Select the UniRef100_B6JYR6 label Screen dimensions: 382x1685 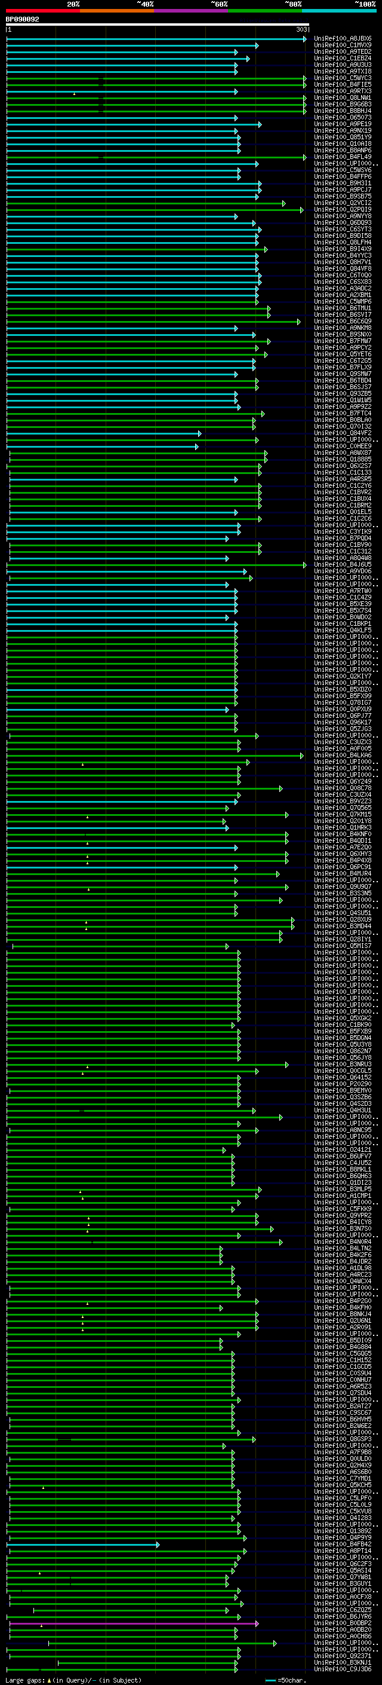(343, 1616)
